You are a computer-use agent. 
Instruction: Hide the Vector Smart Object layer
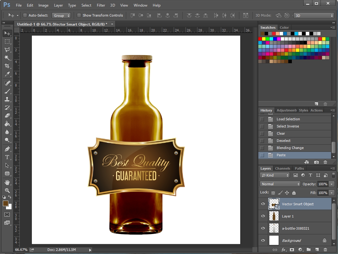263,204
